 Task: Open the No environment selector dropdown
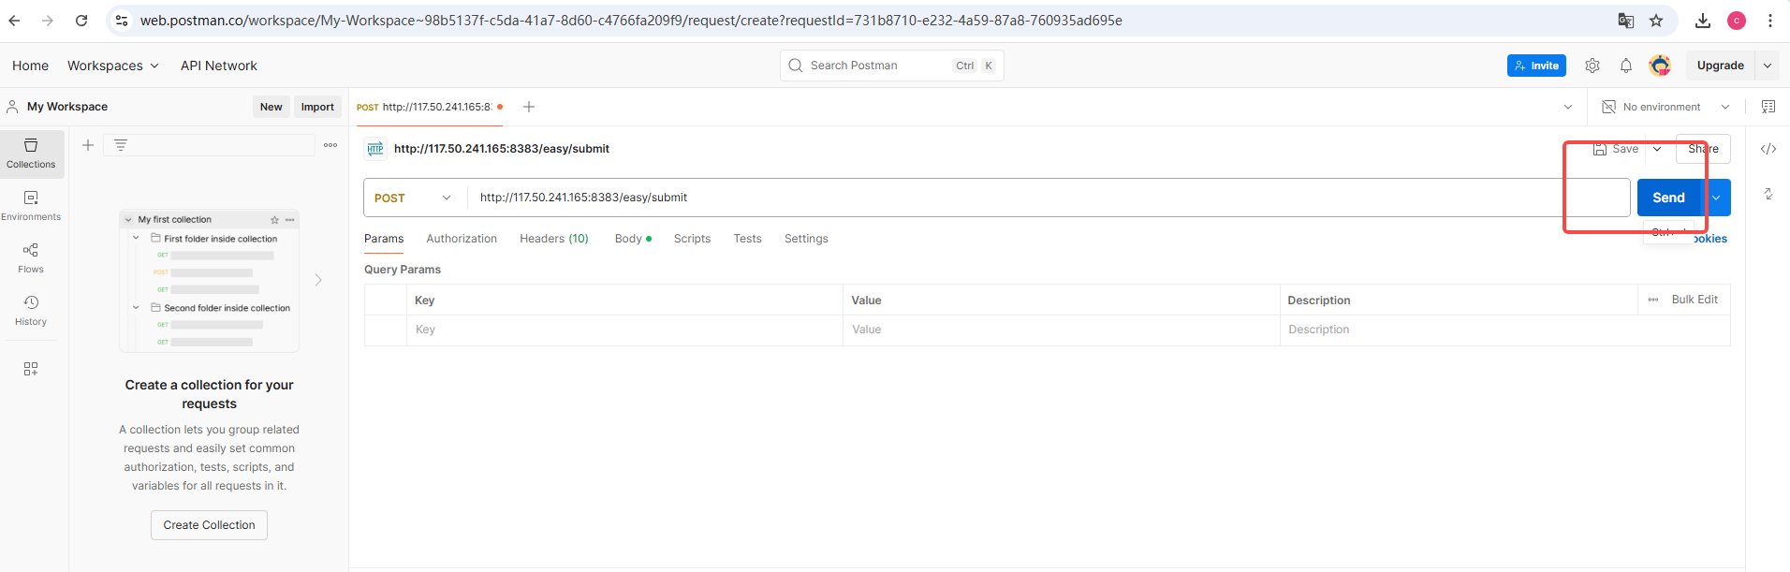[x=1666, y=107]
